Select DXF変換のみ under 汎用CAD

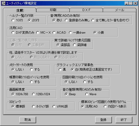pos(23,33)
